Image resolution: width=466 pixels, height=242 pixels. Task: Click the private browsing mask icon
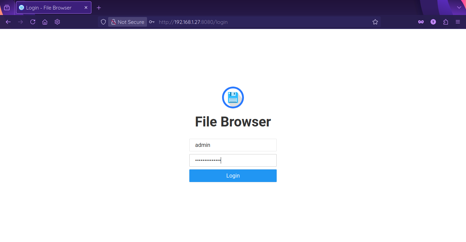click(421, 22)
